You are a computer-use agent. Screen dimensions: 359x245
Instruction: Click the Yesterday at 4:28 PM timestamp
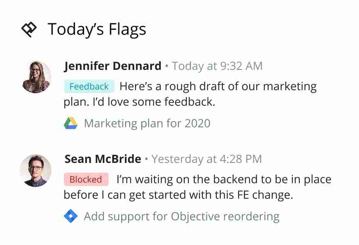(x=206, y=159)
